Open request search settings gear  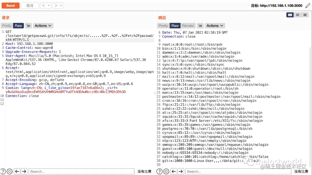tap(10, 172)
